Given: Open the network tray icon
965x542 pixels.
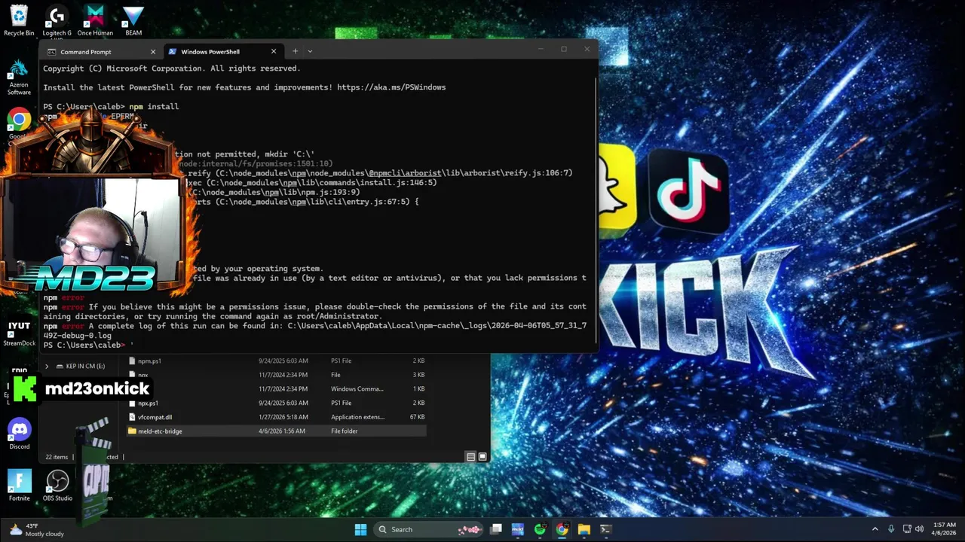Looking at the screenshot, I should [907, 529].
